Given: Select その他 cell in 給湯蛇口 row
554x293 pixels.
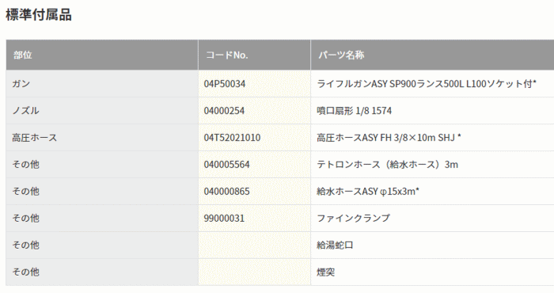Looking at the screenshot, I should tap(102, 245).
